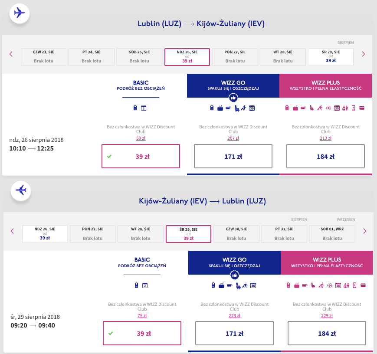Click outbound WIZZ PLUS airport check-in plane icon
377x354 pixels.
(328, 108)
